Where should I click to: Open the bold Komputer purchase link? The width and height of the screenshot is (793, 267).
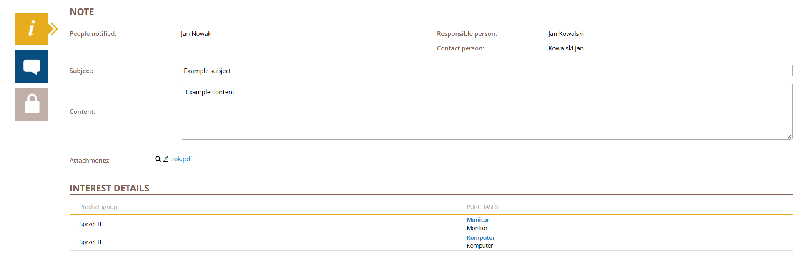click(481, 238)
